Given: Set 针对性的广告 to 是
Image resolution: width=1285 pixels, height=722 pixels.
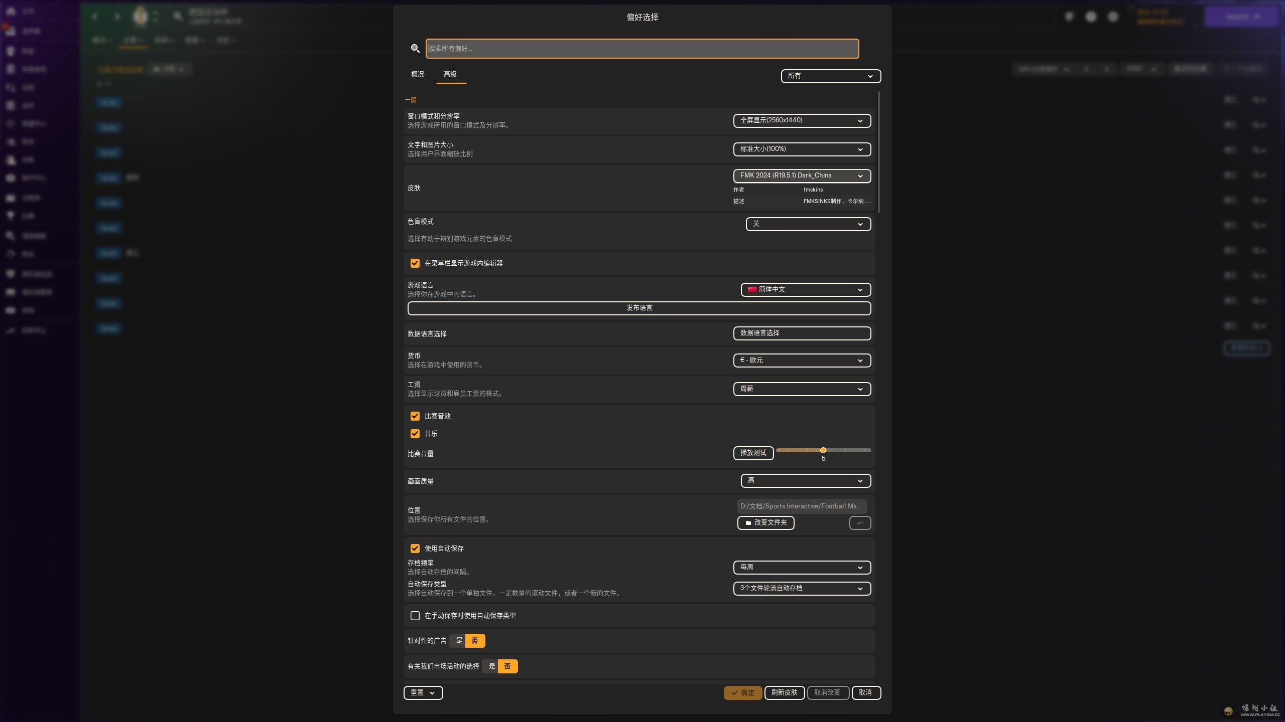Looking at the screenshot, I should tap(459, 641).
